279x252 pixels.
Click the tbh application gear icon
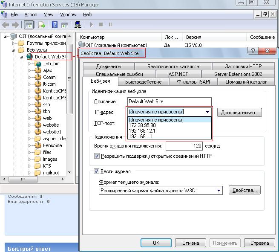coord(38,111)
